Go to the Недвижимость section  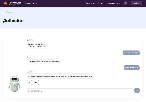[x=114, y=3]
